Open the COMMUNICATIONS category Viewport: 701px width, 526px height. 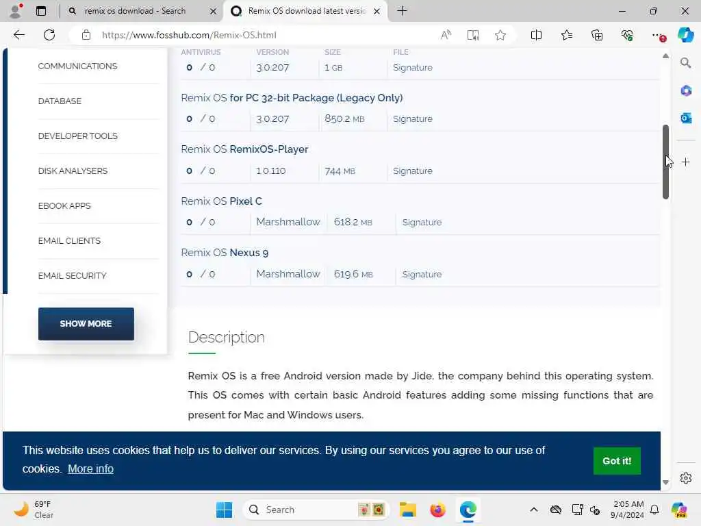(x=77, y=66)
